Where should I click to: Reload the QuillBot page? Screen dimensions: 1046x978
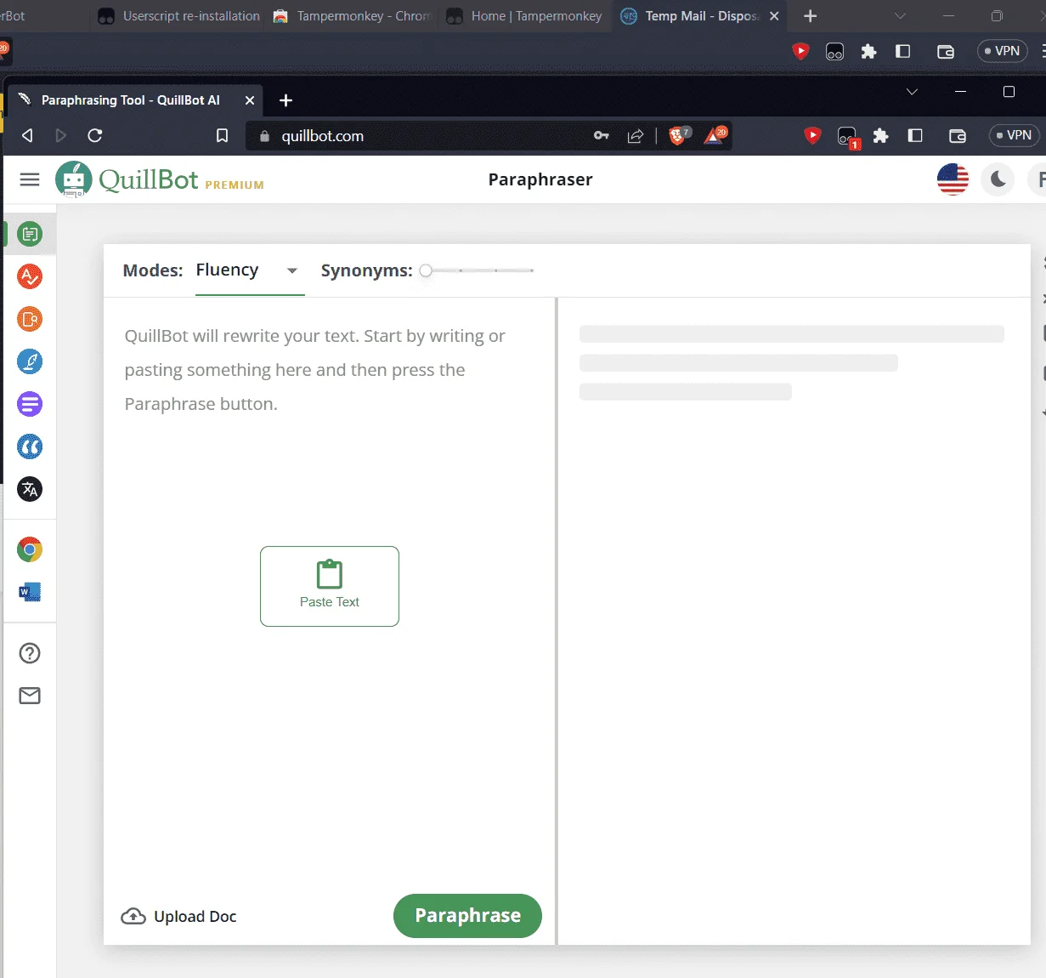click(x=95, y=136)
